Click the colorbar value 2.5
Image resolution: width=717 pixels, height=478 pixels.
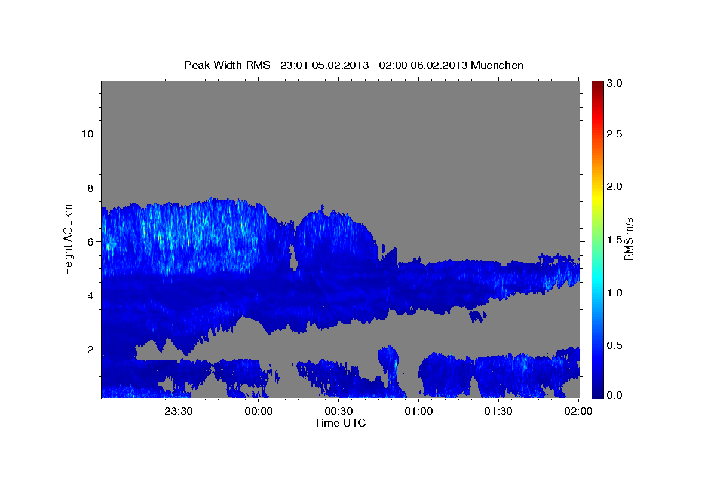[x=615, y=134]
